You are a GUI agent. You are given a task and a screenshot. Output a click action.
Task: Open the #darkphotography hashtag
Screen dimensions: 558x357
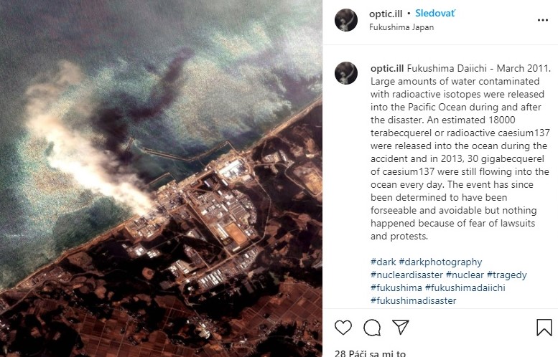click(440, 262)
